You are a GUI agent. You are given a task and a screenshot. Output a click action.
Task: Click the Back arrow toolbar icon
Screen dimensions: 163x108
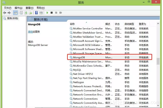pyautogui.click(x=5, y=13)
